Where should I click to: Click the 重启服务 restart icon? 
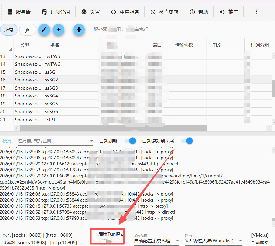pyautogui.click(x=114, y=12)
